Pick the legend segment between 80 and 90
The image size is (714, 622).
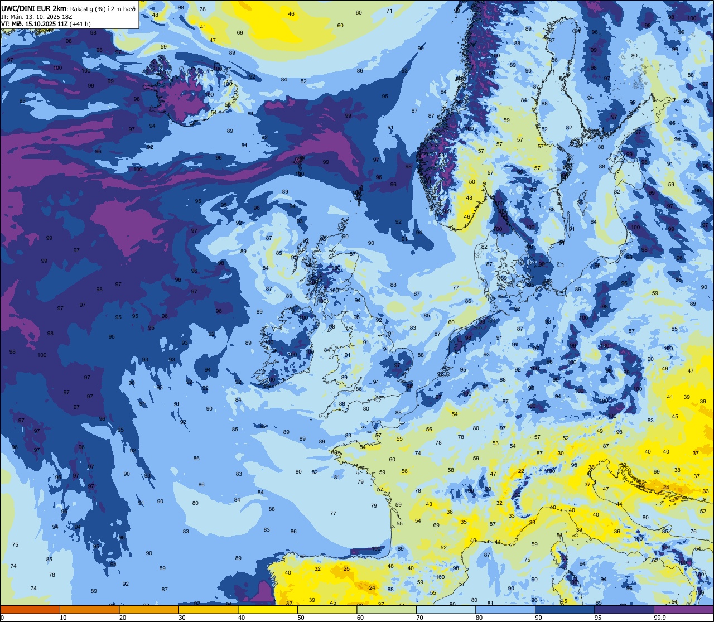(x=505, y=609)
